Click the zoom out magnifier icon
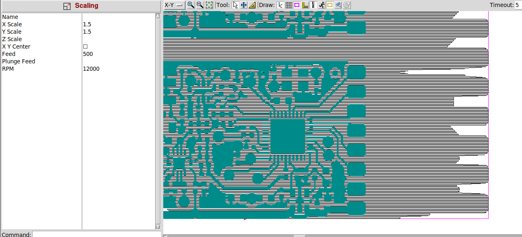 pos(200,5)
